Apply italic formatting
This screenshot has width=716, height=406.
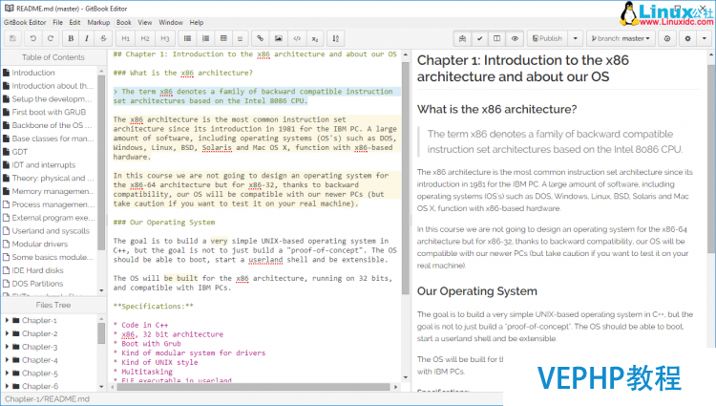(87, 39)
